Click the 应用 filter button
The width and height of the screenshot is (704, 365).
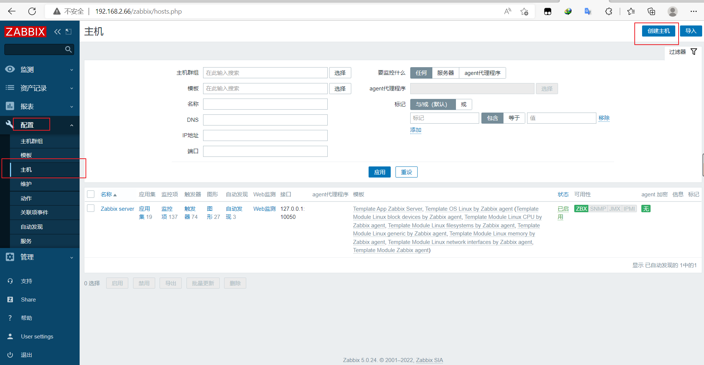(x=379, y=172)
